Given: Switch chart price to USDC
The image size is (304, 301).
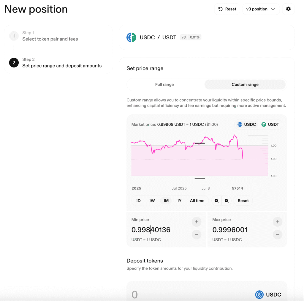Looking at the screenshot, I should coord(247,125).
